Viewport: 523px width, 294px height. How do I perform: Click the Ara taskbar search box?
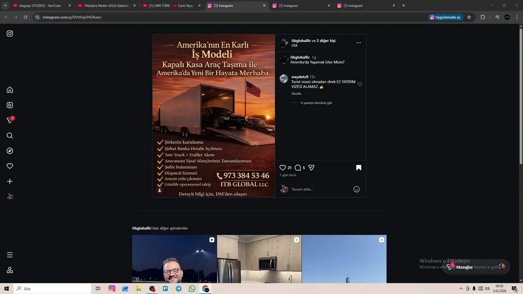click(x=52, y=289)
